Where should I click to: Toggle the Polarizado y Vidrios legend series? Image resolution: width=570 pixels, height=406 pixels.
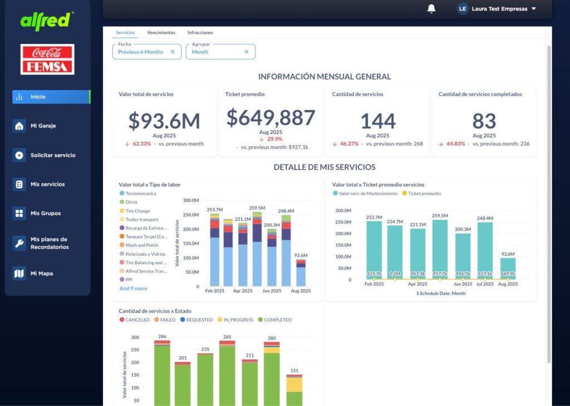(x=142, y=254)
